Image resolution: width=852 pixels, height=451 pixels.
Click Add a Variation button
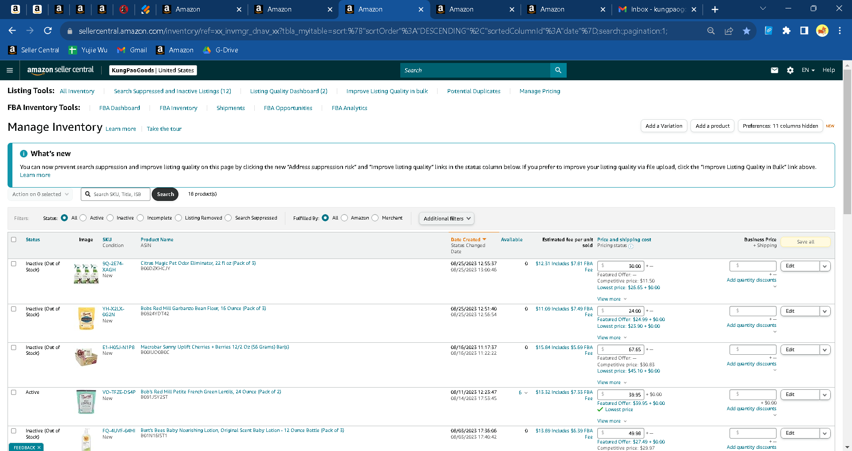tap(664, 126)
